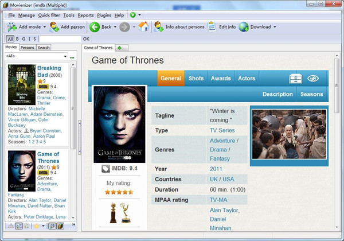This screenshot has width=344, height=241.
Task: Click the Download globe icon
Action: [244, 27]
